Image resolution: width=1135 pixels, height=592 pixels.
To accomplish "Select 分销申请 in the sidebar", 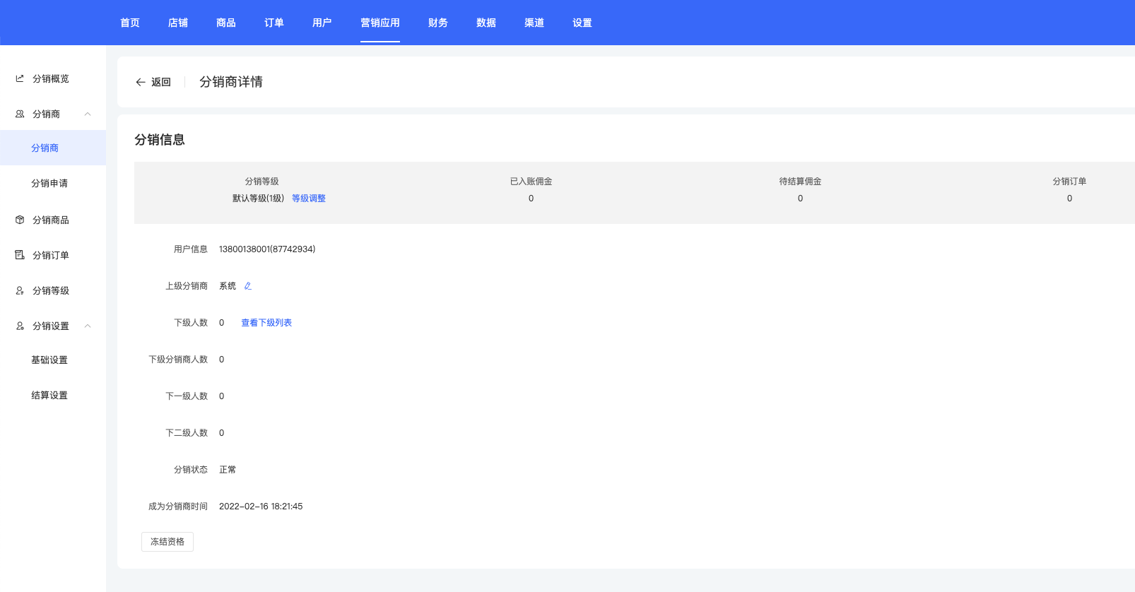I will (x=49, y=183).
